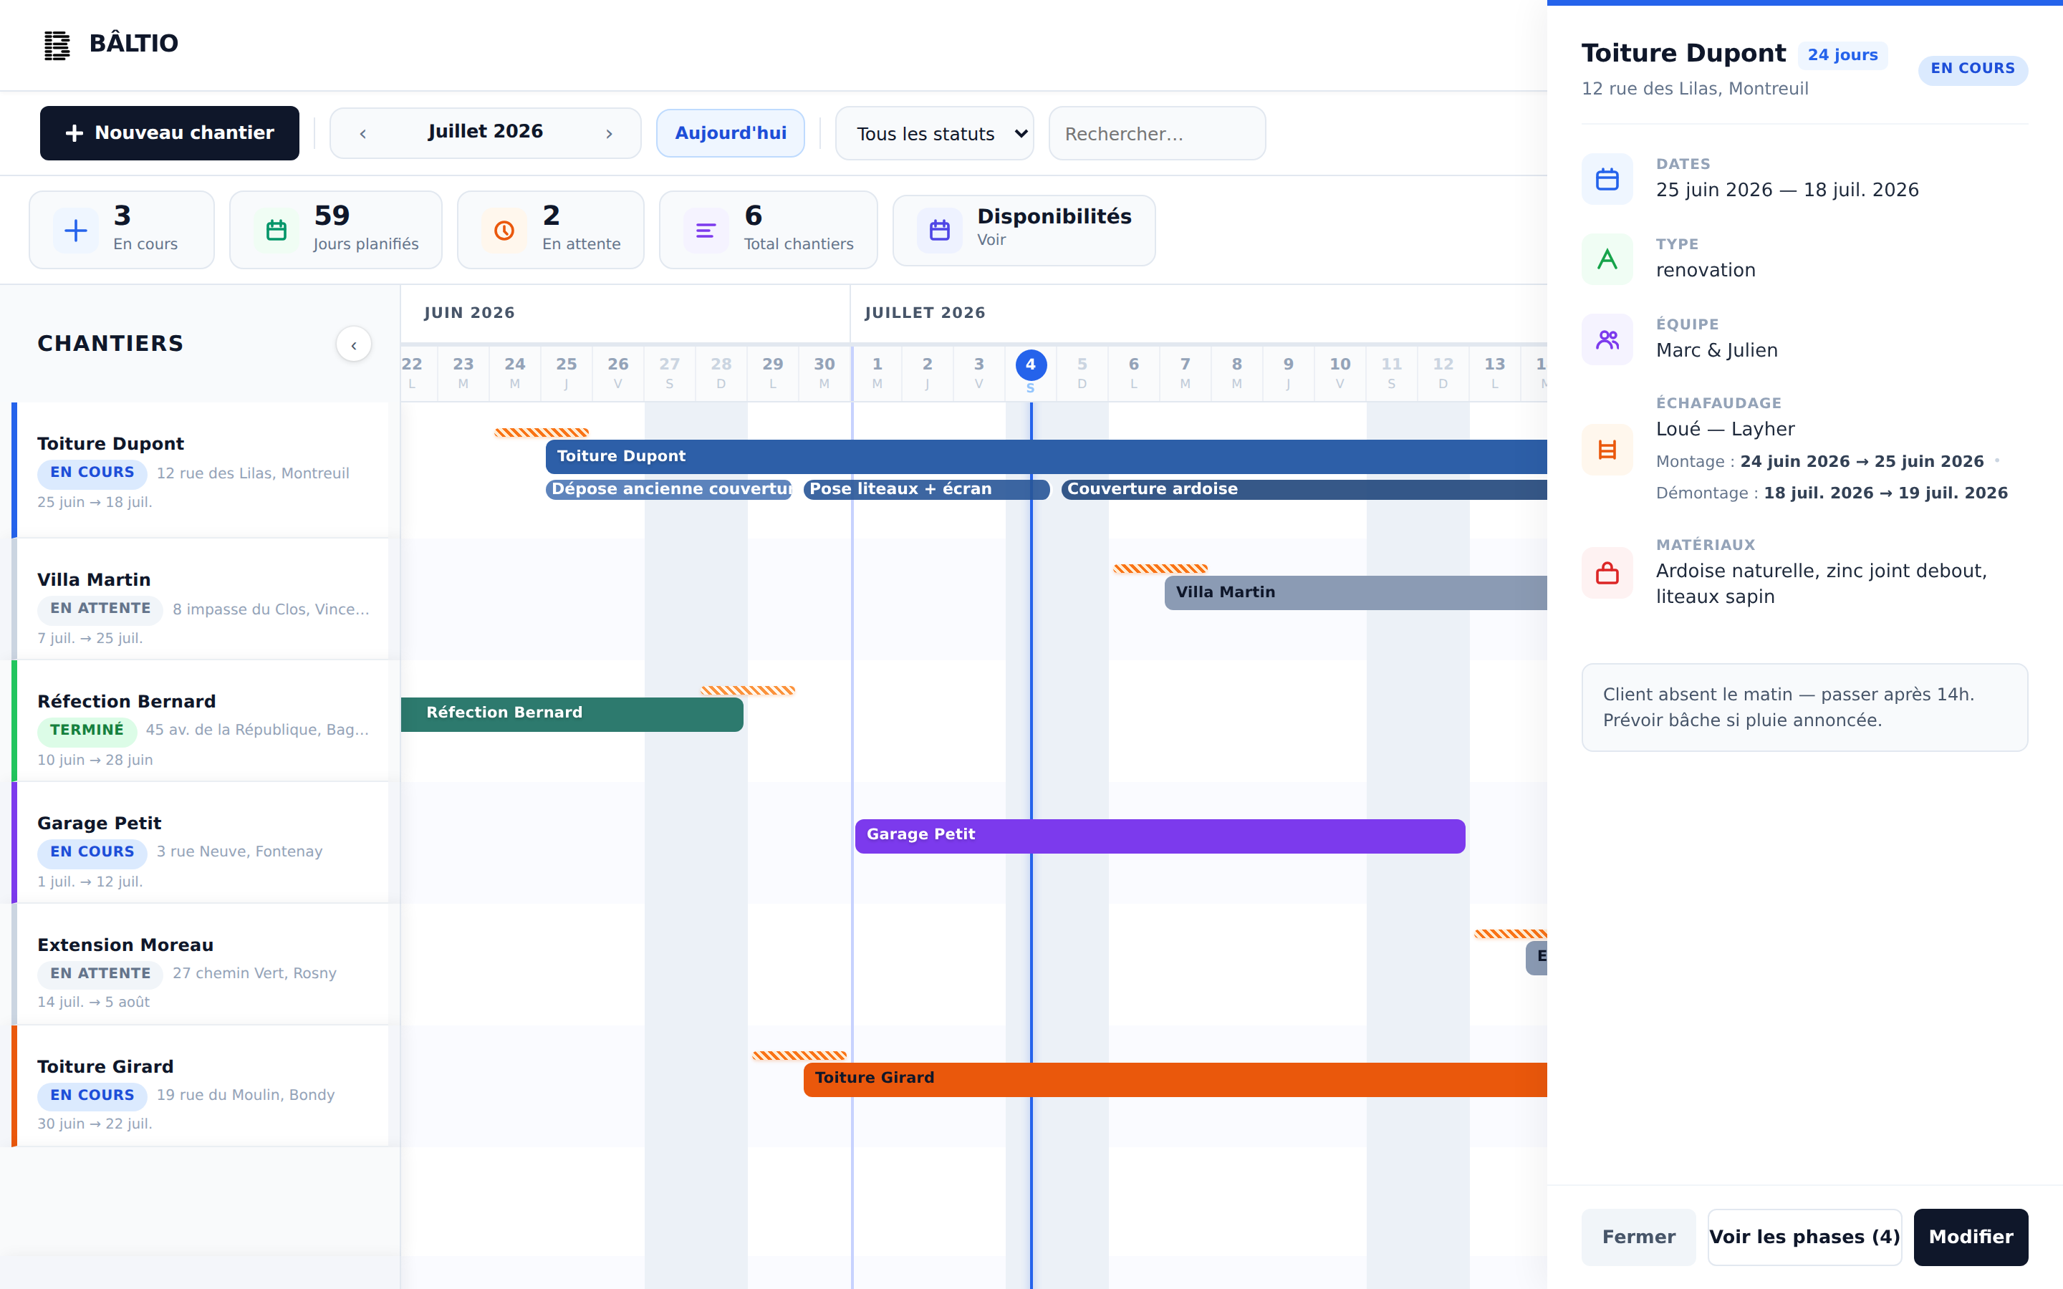Click the client note about passer après 14h
This screenshot has width=2063, height=1289.
tap(1804, 708)
